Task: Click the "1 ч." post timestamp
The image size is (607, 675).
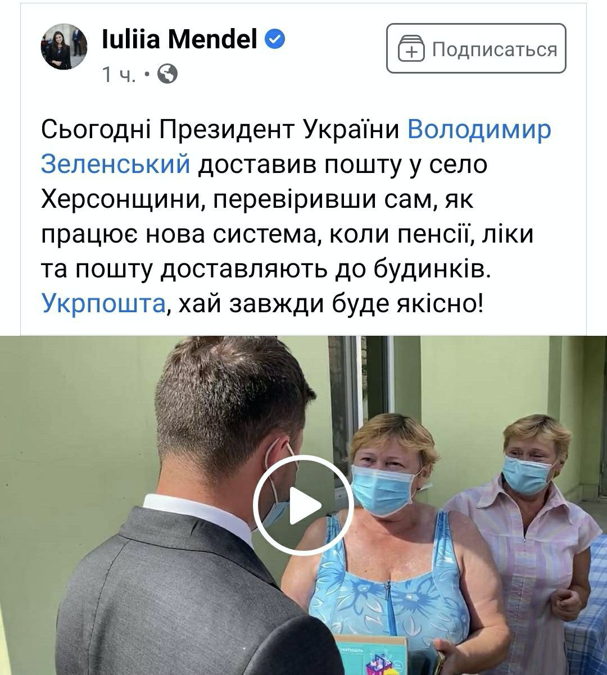Action: (x=119, y=74)
